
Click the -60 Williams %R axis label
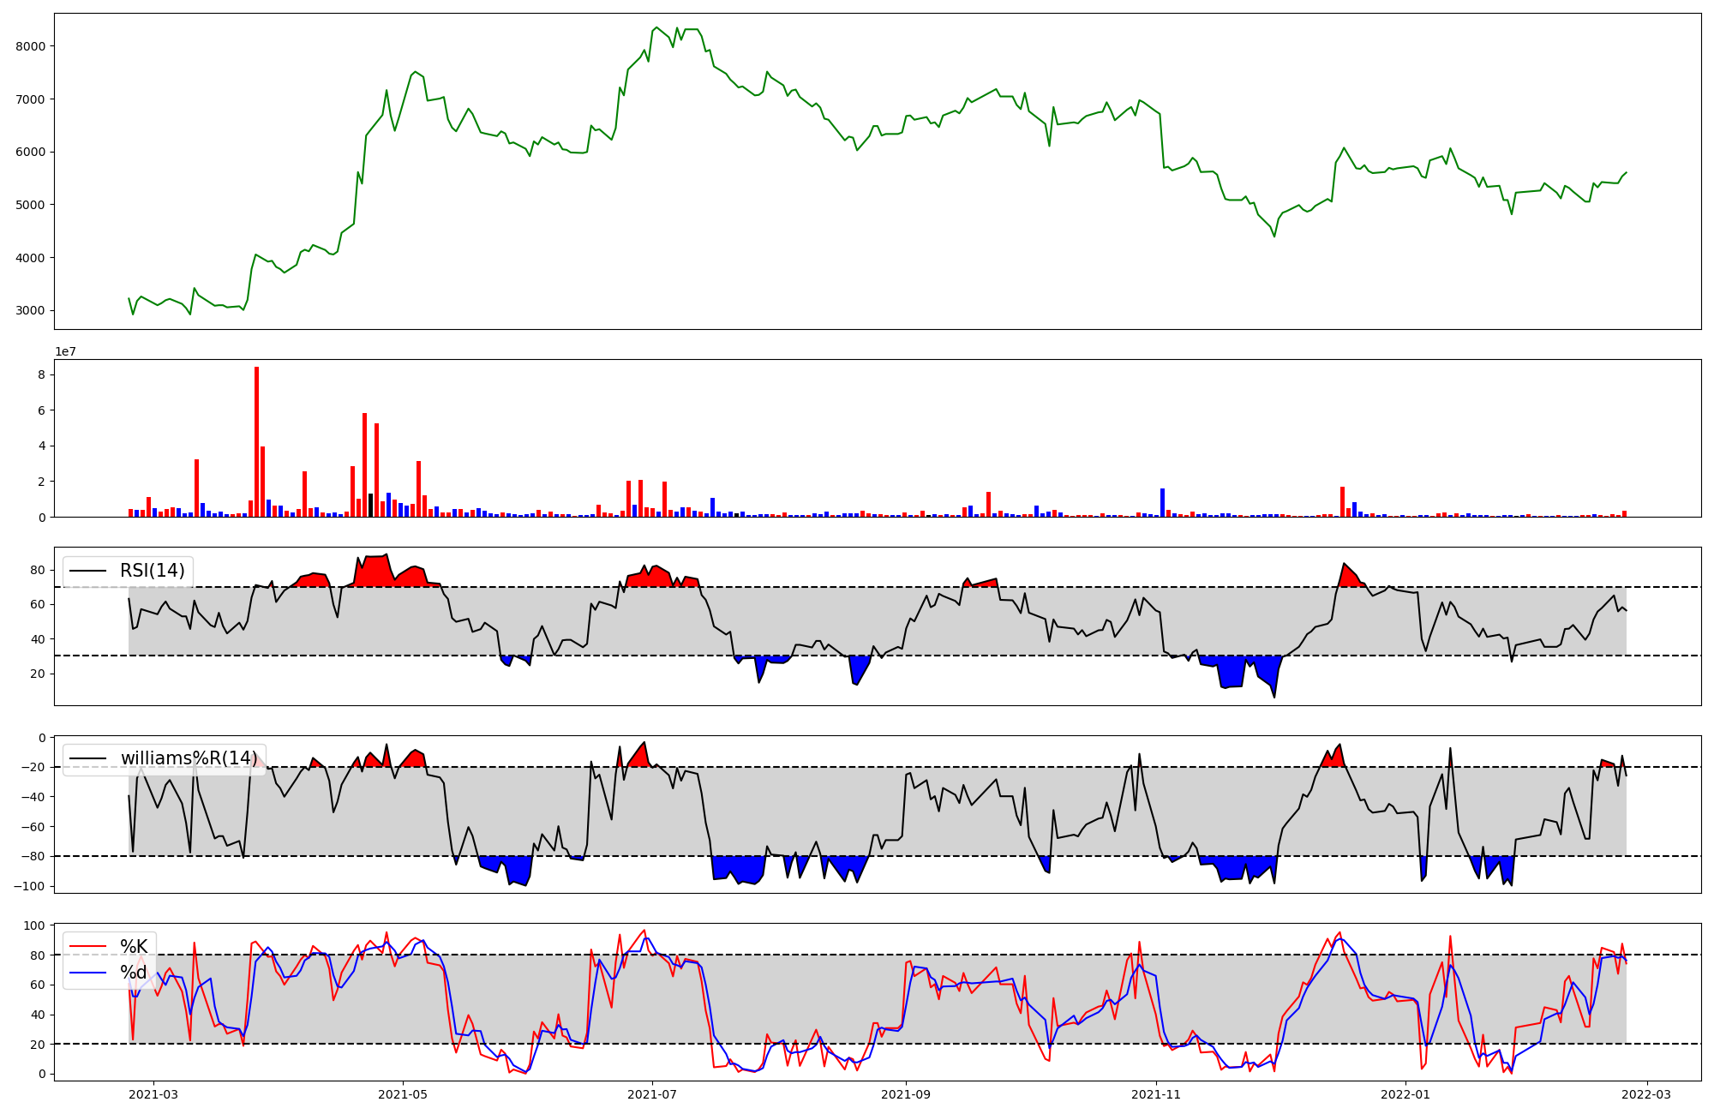click(32, 827)
